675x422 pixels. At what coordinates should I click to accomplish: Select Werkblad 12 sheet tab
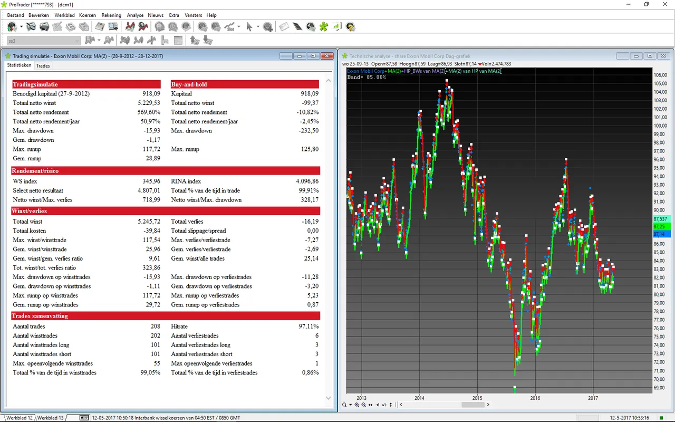tap(19, 418)
